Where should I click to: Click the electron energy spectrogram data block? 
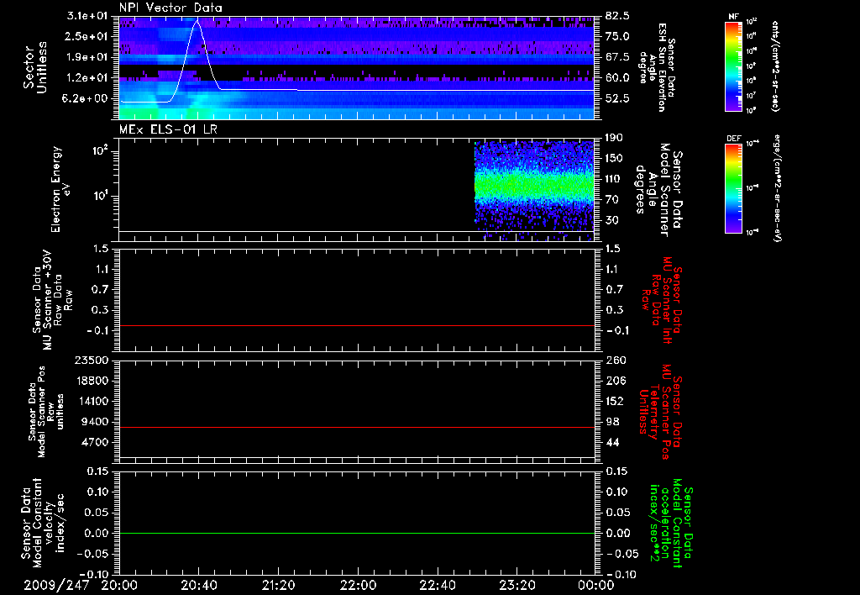[534, 191]
